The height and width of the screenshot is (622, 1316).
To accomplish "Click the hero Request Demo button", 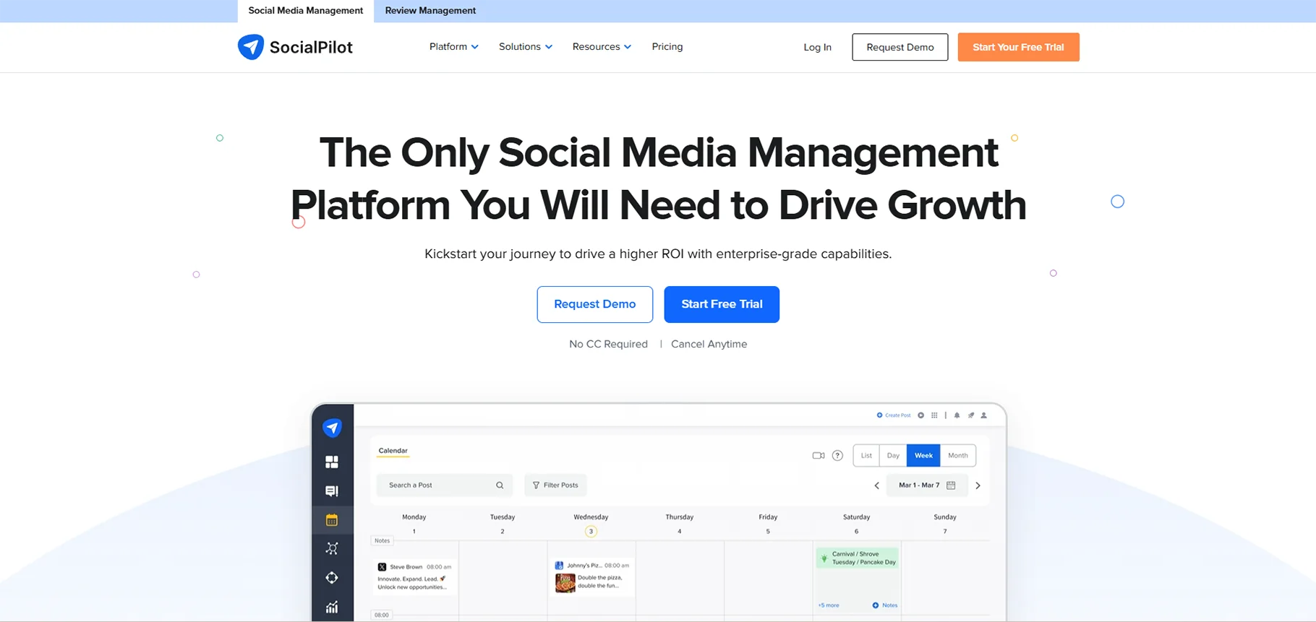I will click(x=595, y=304).
